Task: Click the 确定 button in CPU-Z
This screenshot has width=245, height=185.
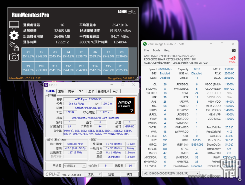Action: 129,174
